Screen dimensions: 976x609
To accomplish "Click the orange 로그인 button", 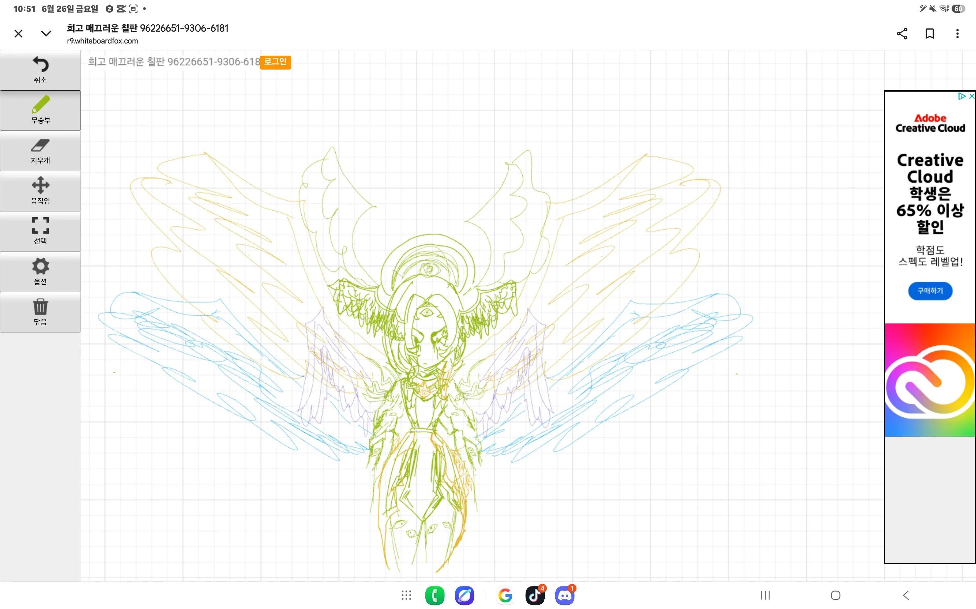I will tap(275, 62).
